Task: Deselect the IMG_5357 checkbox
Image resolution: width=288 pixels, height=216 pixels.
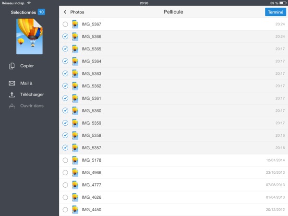Action: click(x=65, y=148)
